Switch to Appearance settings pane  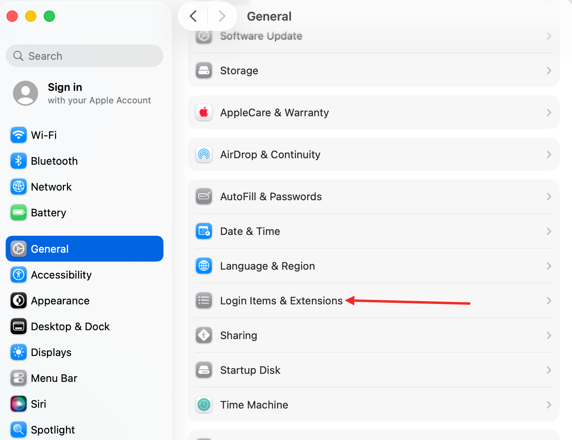point(85,301)
